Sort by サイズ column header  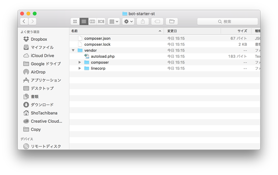pyautogui.click(x=236, y=31)
